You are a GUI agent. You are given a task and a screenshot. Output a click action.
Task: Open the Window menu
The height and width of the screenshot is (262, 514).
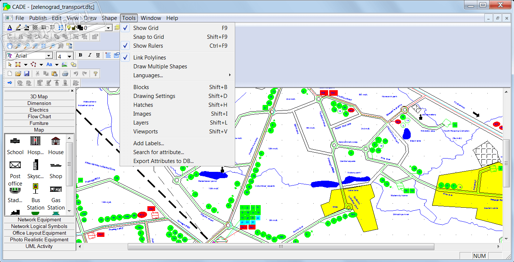point(151,18)
